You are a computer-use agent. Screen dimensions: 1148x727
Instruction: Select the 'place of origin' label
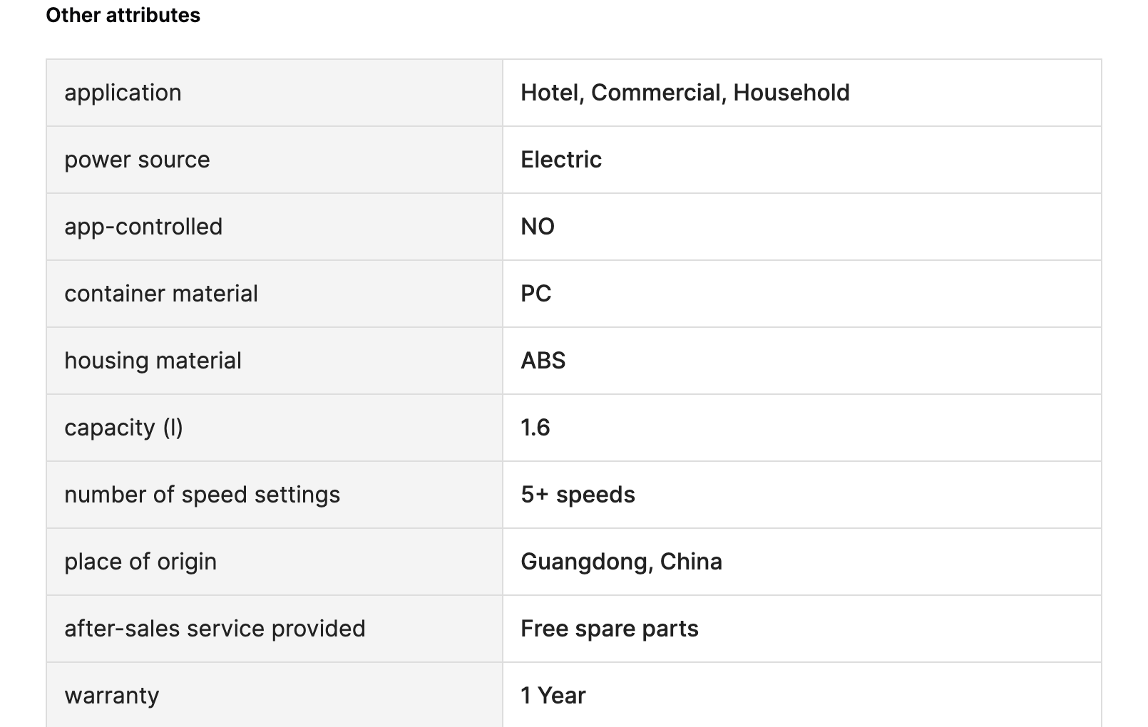[x=140, y=562]
